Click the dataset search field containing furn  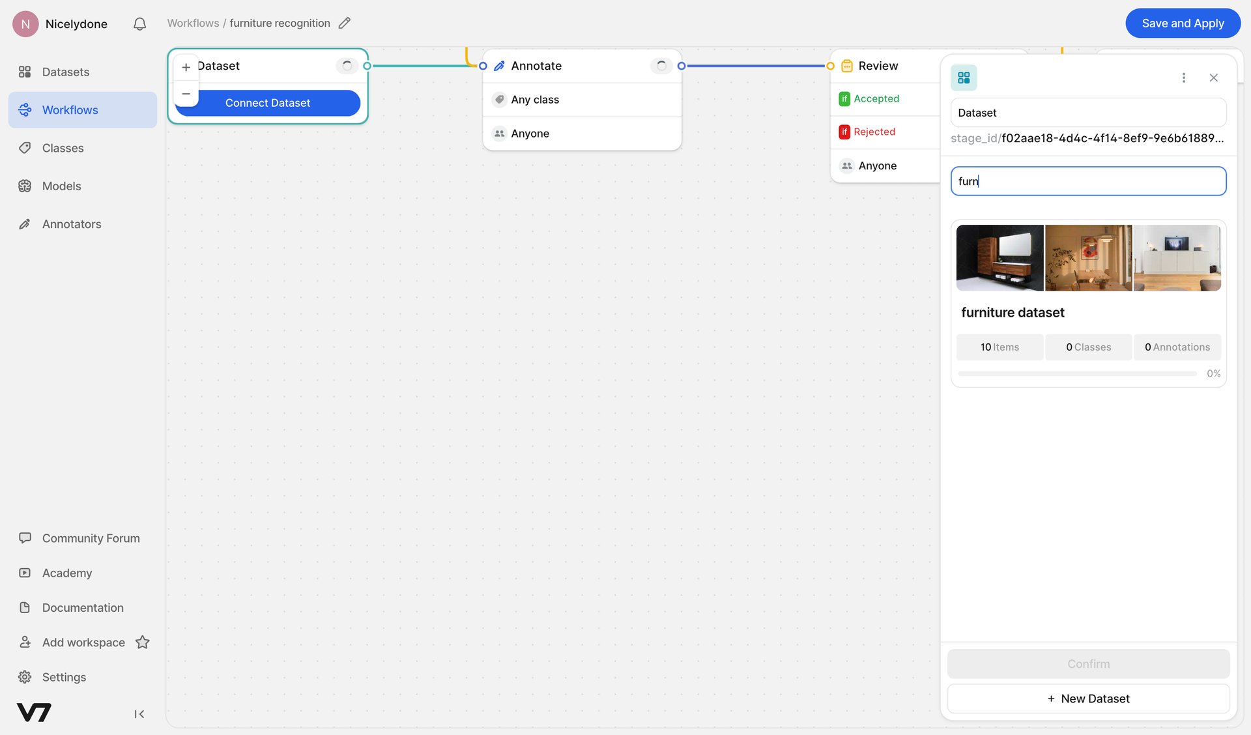[x=1087, y=181]
